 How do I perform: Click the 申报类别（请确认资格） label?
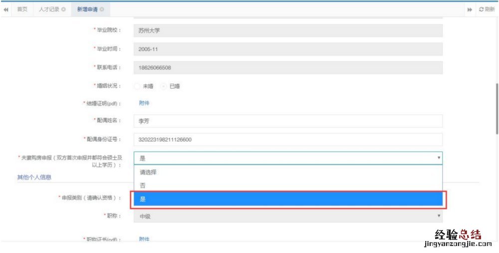pos(90,198)
